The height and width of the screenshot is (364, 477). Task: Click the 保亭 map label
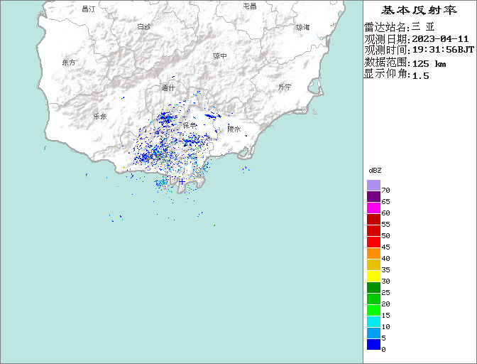click(190, 125)
